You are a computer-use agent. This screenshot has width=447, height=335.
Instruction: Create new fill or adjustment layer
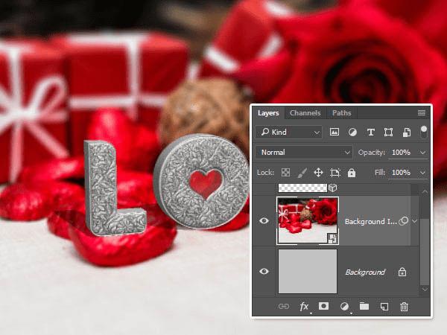tap(344, 307)
